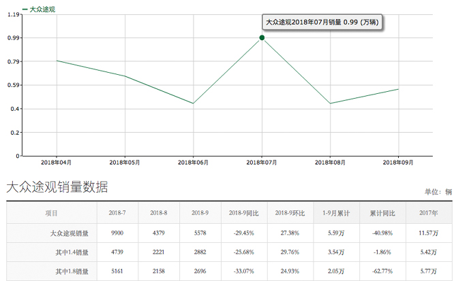Click the cell value -25.68%
This screenshot has width=454, height=281.
click(x=244, y=252)
